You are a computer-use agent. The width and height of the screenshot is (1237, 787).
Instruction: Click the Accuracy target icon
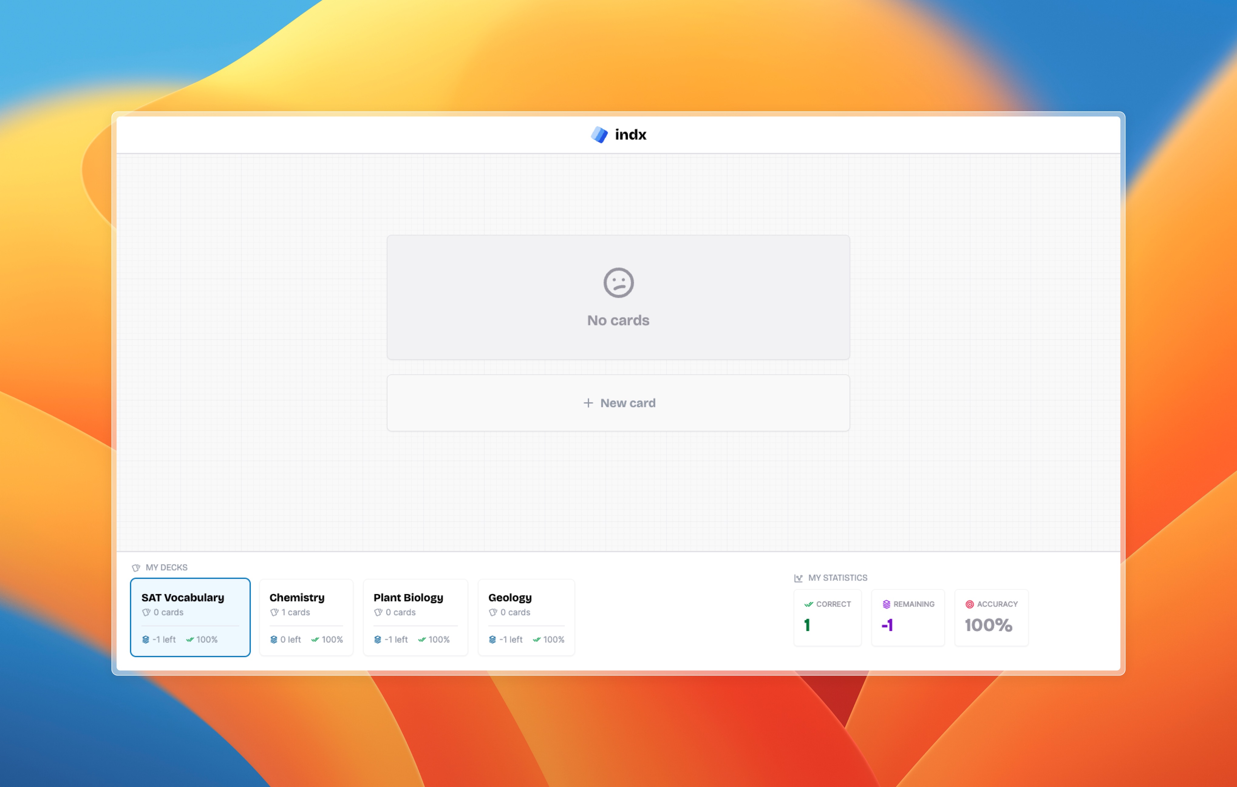pos(969,604)
